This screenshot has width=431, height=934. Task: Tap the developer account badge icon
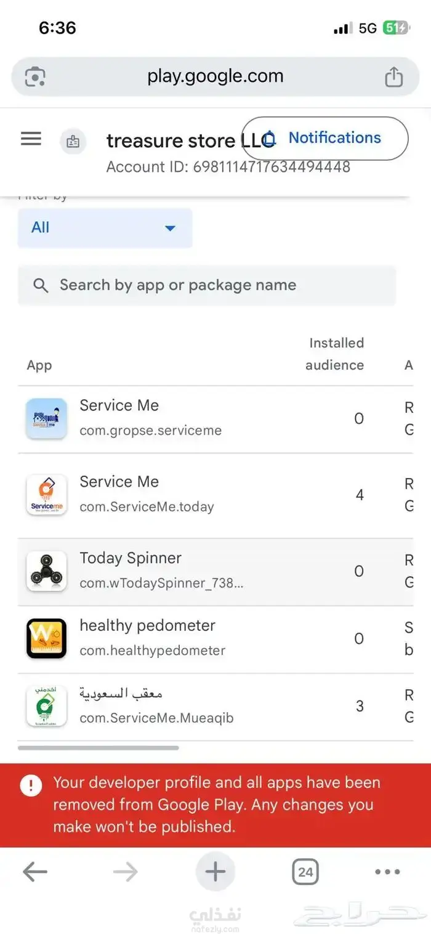(x=73, y=141)
